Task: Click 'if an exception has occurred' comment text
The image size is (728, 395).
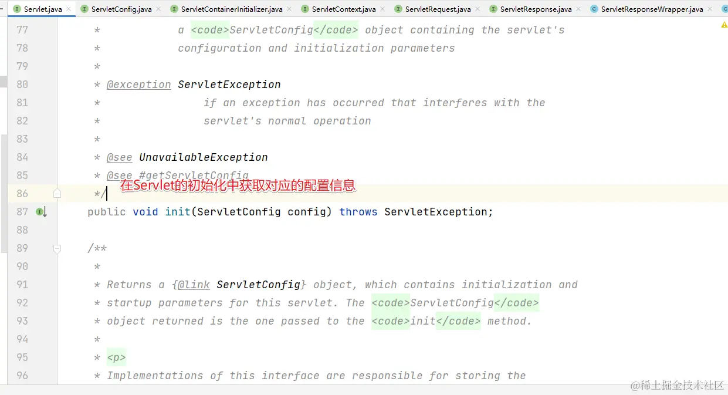Action: (294, 103)
